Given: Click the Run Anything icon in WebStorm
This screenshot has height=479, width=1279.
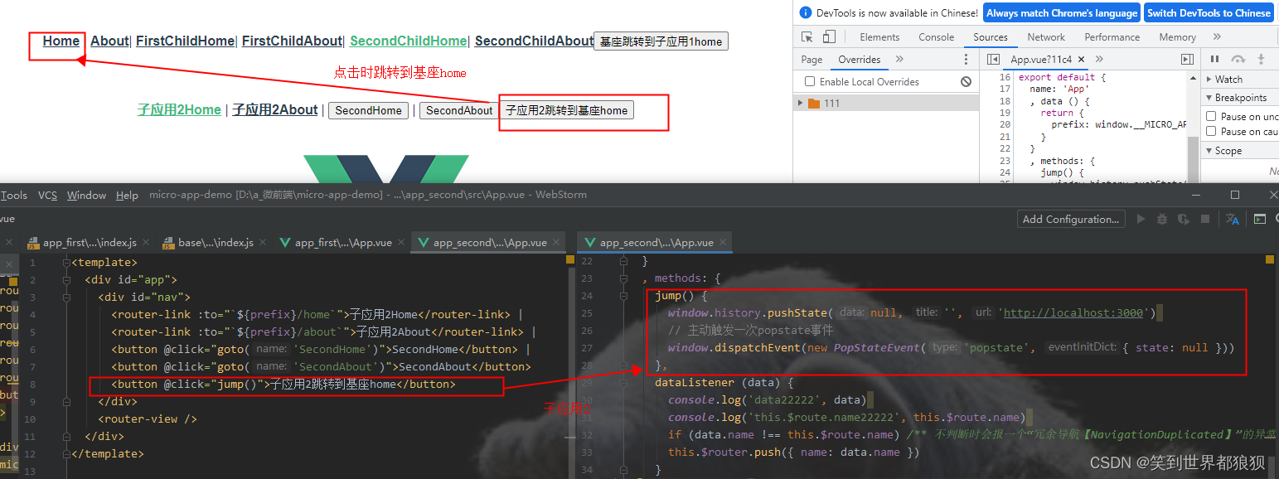Looking at the screenshot, I should (x=1259, y=219).
